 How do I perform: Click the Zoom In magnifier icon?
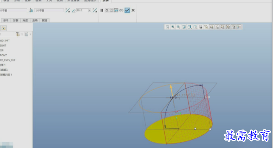tap(173, 27)
